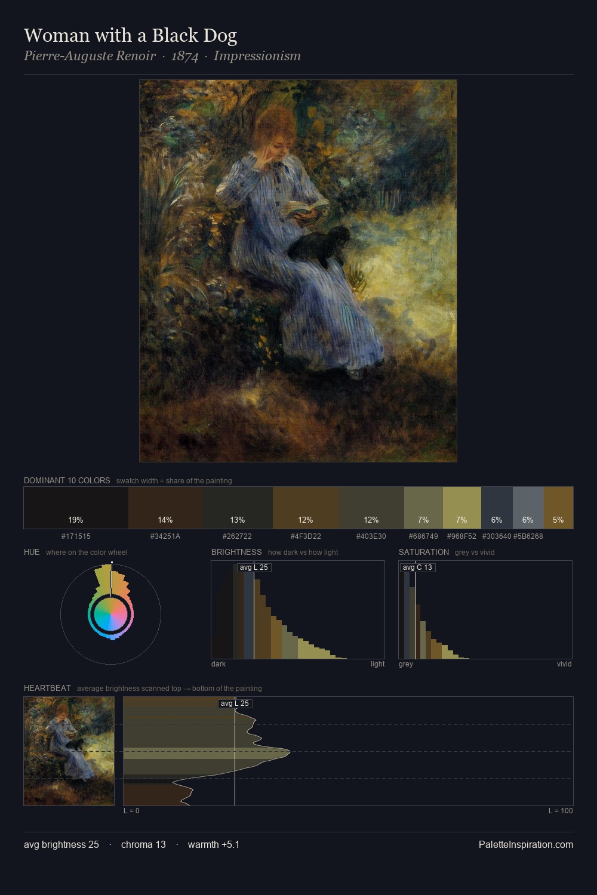Click the tan swatch labeled 5%
The height and width of the screenshot is (895, 597).
(x=558, y=508)
